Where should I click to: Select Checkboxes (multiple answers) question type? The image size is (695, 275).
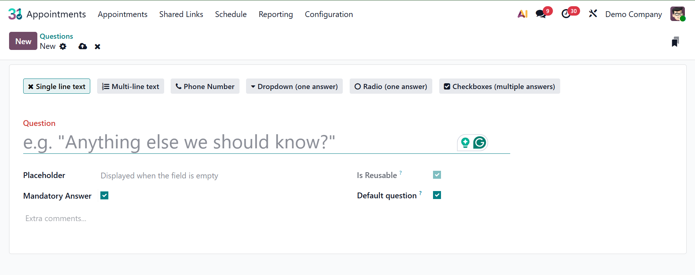(x=500, y=86)
